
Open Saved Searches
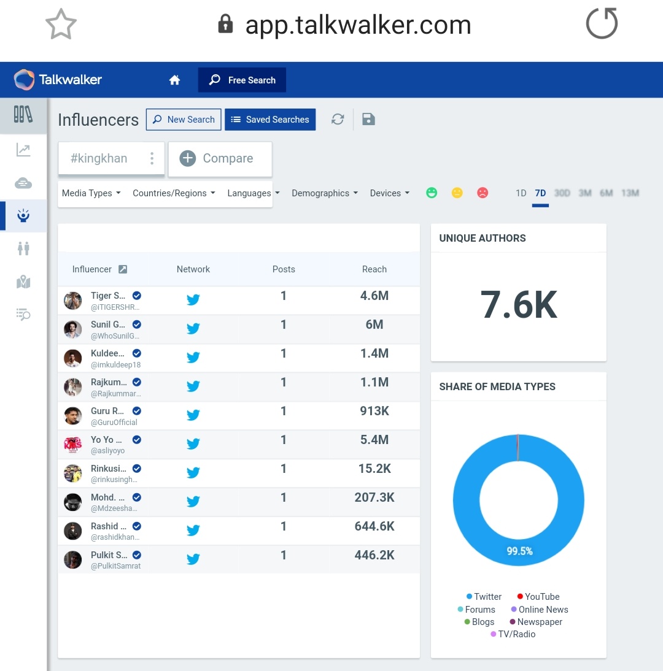(270, 120)
